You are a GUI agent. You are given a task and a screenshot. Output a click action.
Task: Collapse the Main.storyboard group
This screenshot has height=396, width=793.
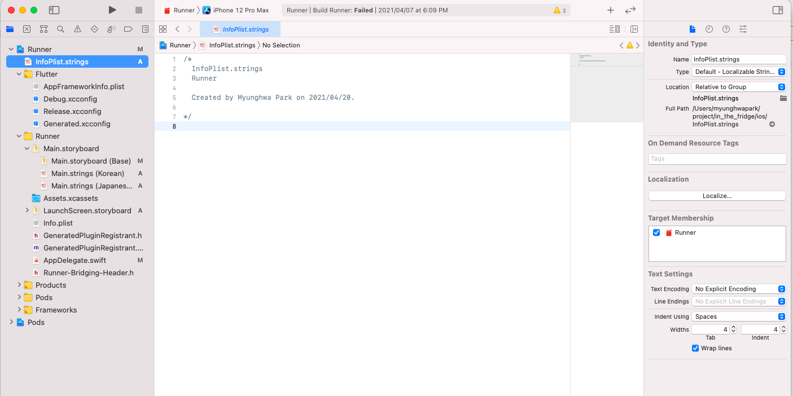click(27, 148)
